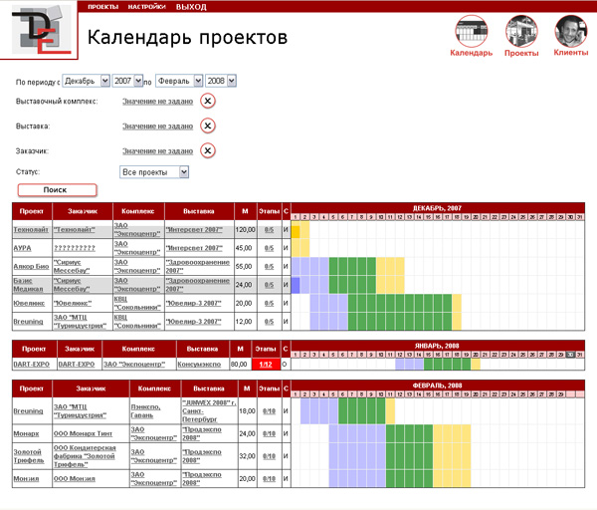The height and width of the screenshot is (510, 597).
Task: Open DART-EXPO customer link
Action: (x=77, y=364)
